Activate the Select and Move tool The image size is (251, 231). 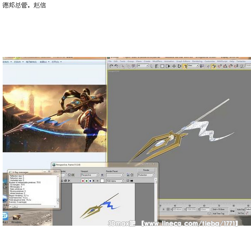(x=174, y=66)
